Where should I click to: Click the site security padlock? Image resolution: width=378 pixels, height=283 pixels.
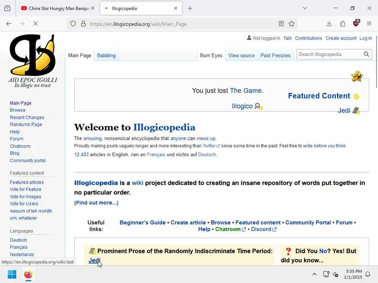pos(83,24)
